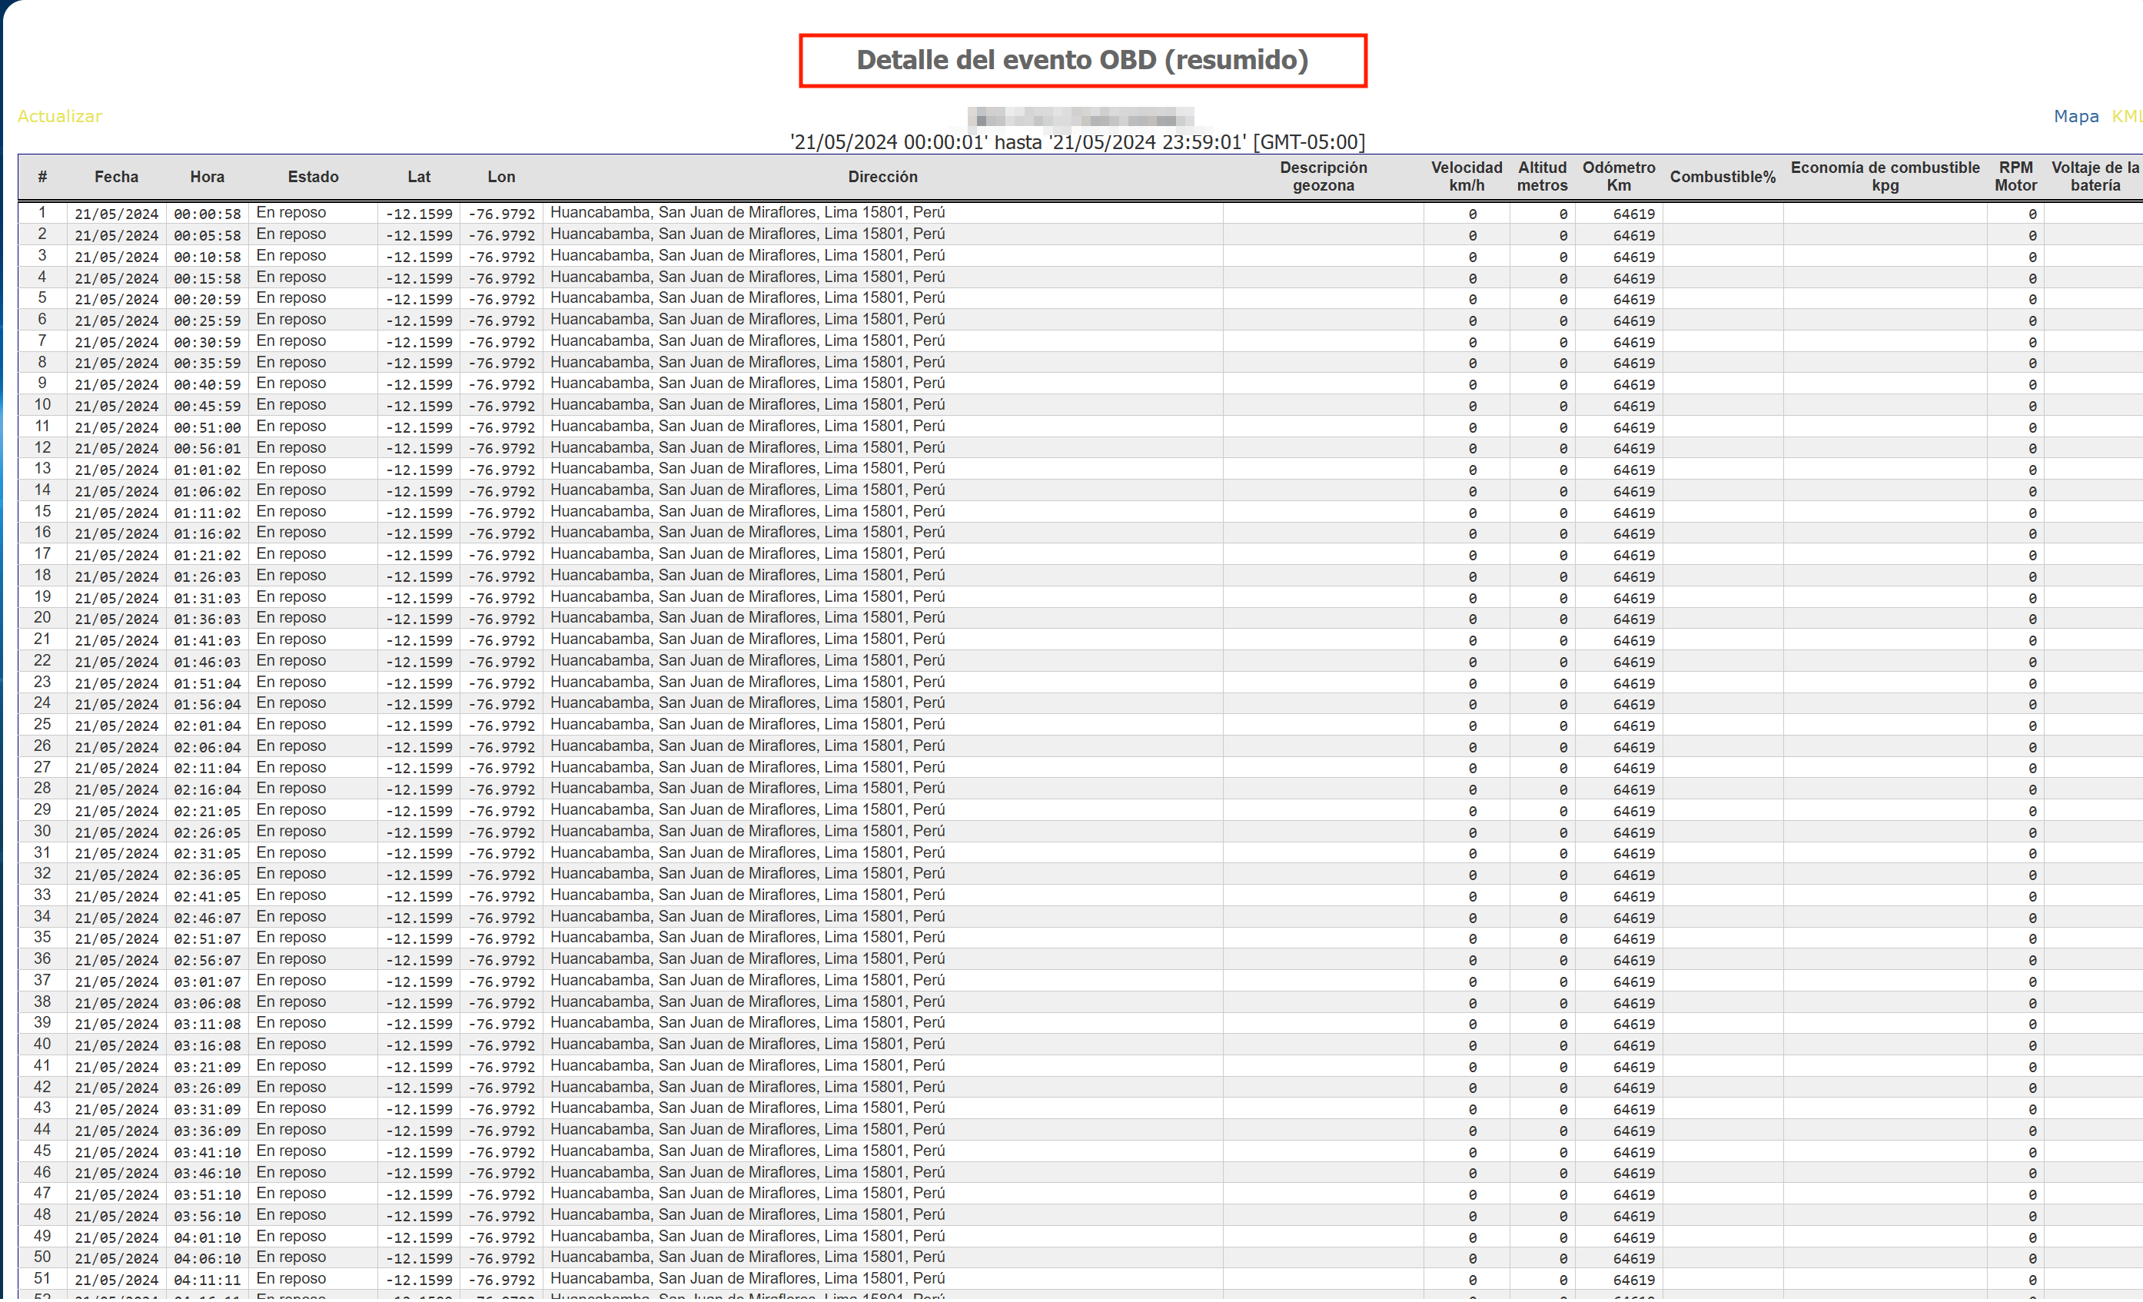This screenshot has width=2143, height=1302.
Task: Click the Dirección column header
Action: click(x=882, y=177)
